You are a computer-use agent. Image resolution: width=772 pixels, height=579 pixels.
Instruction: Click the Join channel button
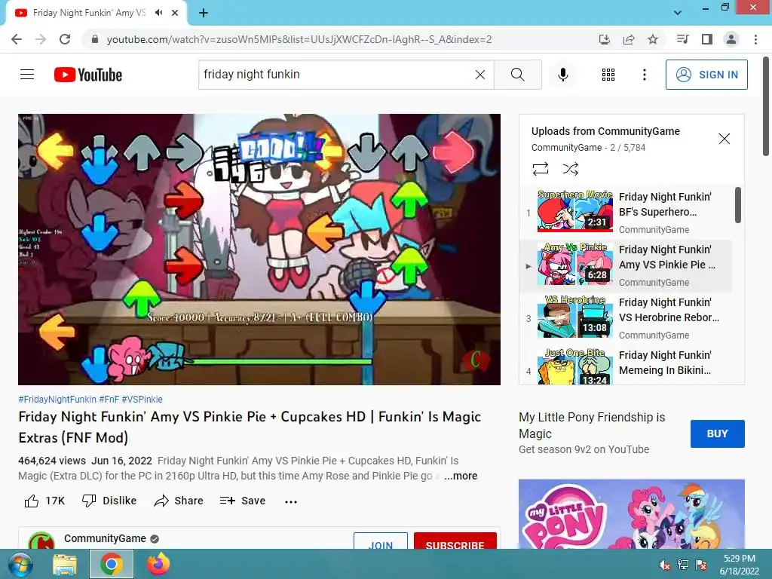[x=381, y=541]
